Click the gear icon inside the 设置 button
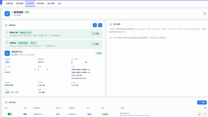 click(x=93, y=34)
